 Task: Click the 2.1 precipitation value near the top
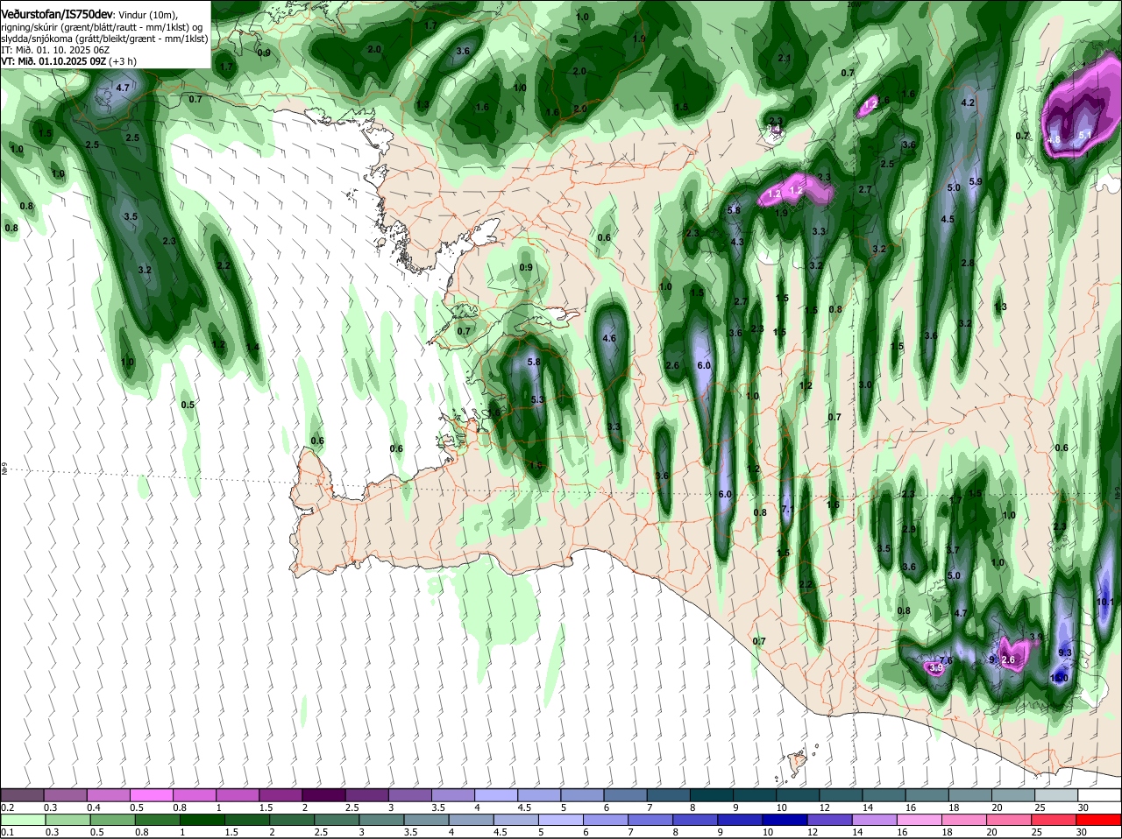pos(785,58)
